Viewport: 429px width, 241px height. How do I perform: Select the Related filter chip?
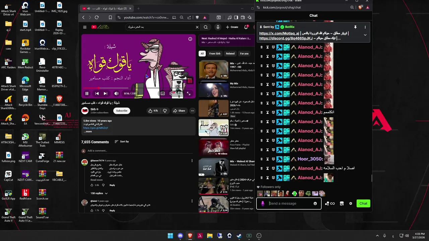(230, 54)
